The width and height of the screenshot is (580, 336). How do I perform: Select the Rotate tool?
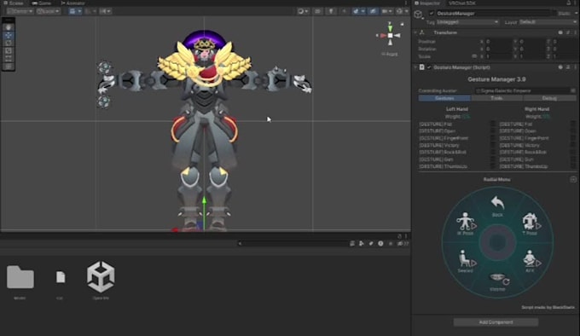coord(9,43)
